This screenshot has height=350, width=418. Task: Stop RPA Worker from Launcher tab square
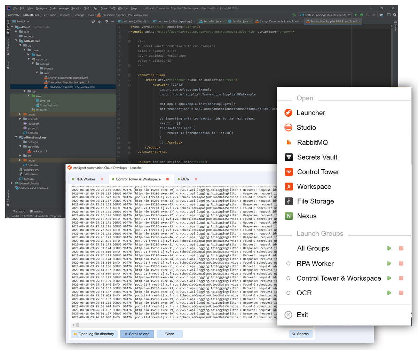[x=102, y=179]
